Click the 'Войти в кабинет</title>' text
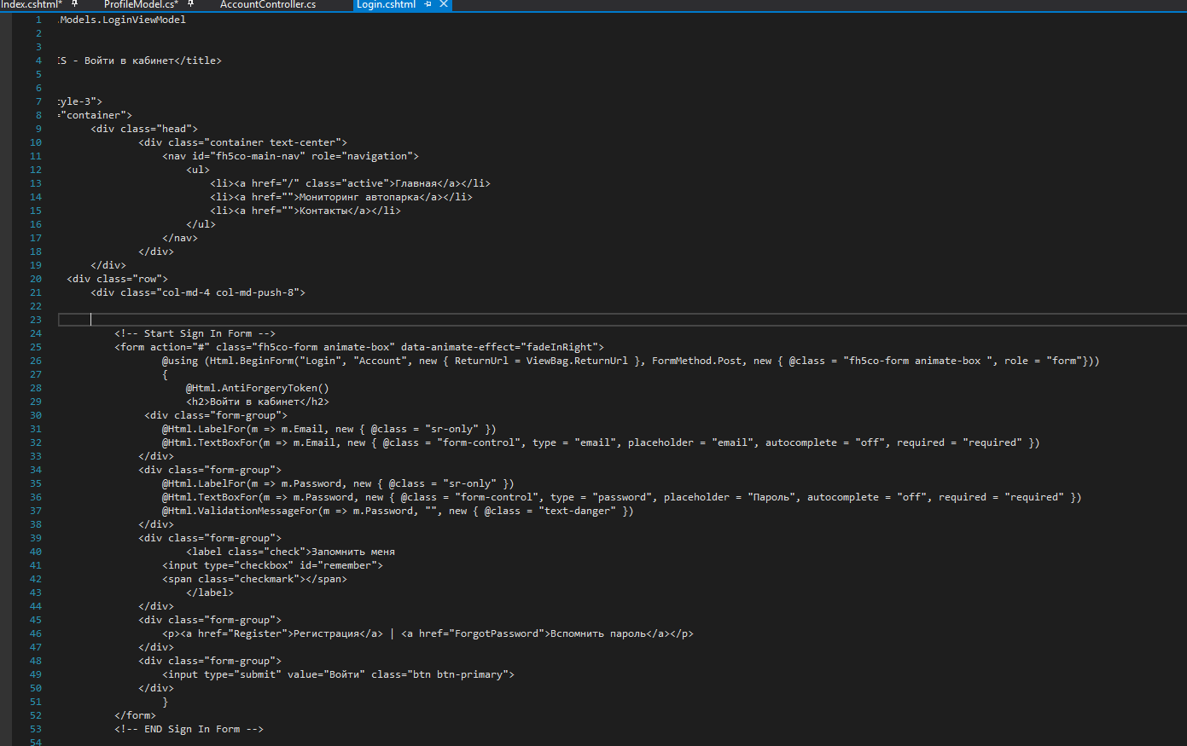 tap(153, 61)
